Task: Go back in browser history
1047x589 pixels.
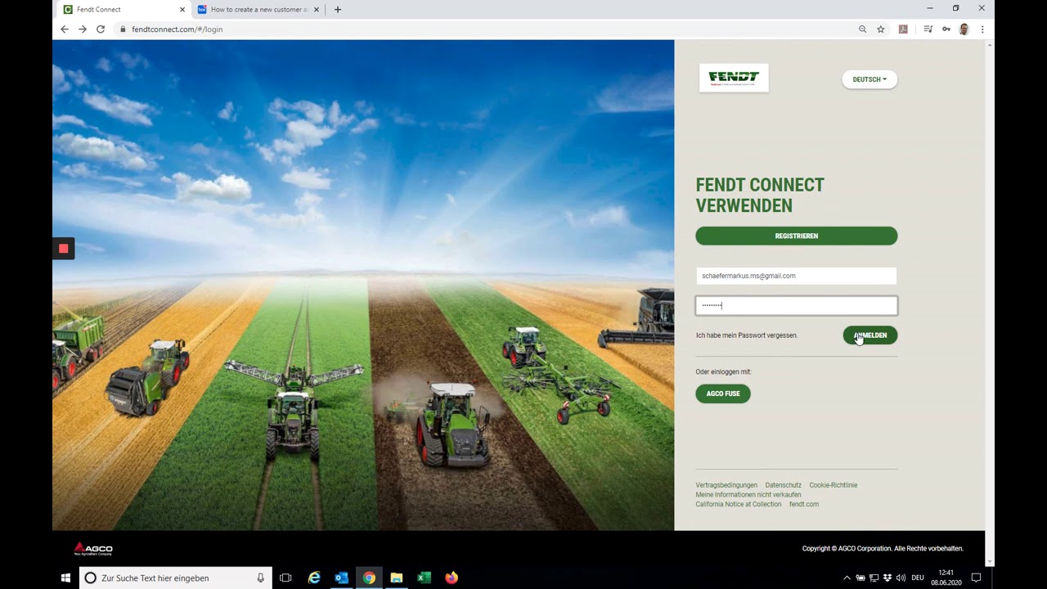Action: click(65, 29)
